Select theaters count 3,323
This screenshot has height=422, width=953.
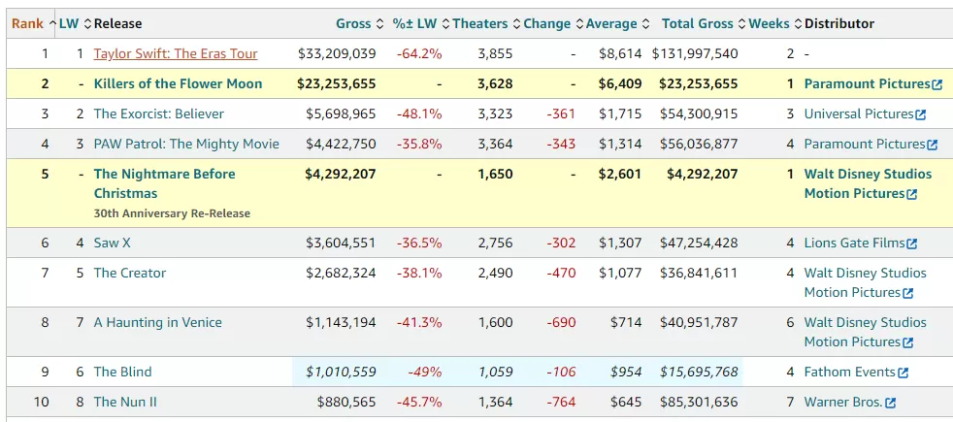[x=495, y=114]
